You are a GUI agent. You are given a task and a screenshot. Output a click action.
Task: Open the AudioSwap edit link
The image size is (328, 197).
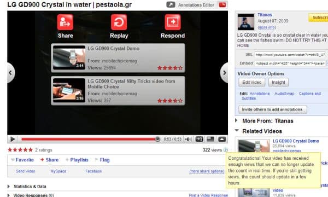coord(284,94)
